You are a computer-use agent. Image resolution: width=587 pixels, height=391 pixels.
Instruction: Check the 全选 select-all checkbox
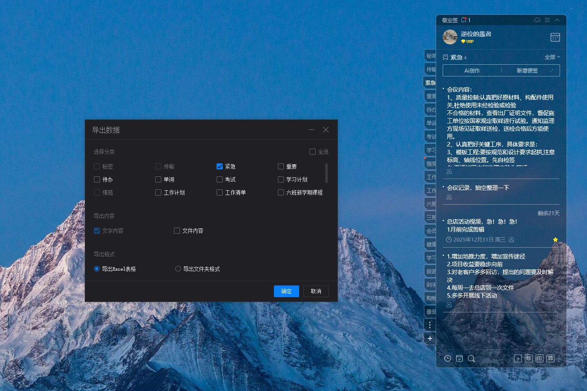(x=312, y=151)
